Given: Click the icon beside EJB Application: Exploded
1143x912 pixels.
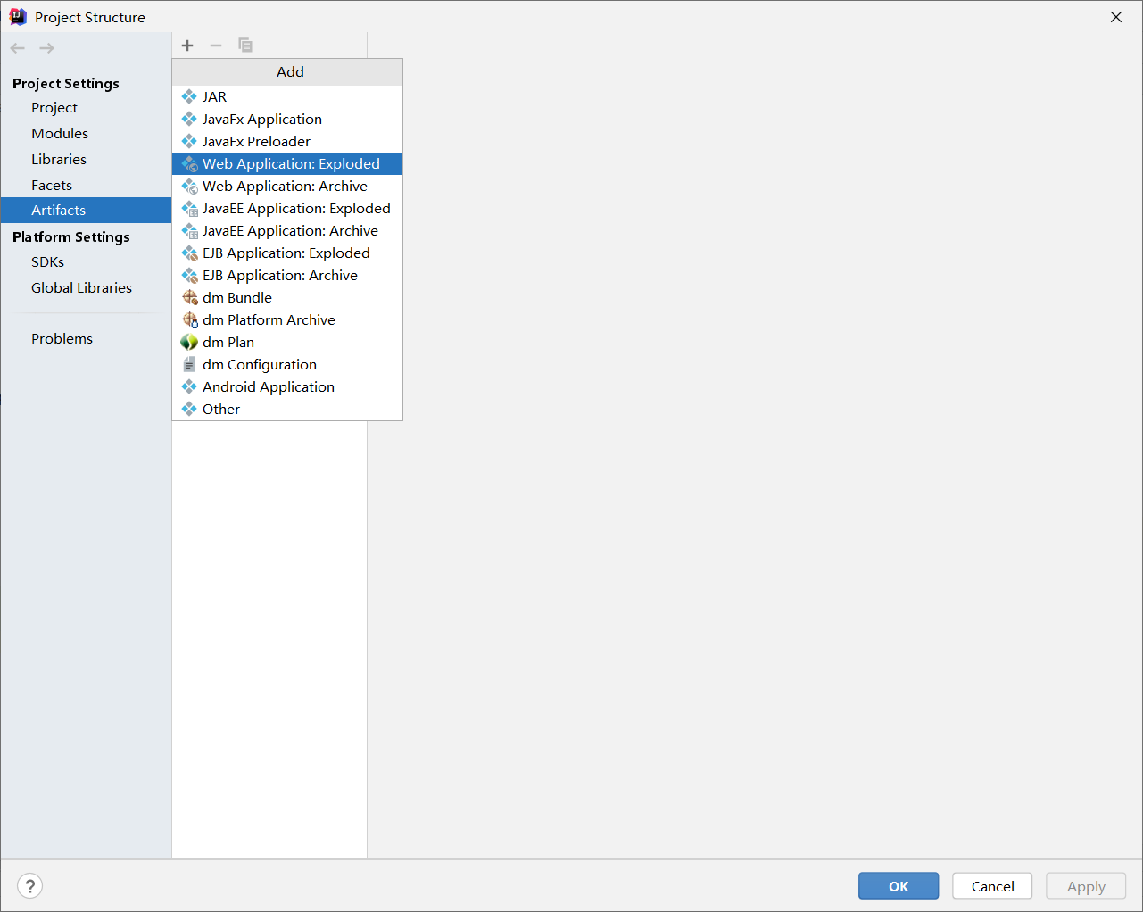Looking at the screenshot, I should coord(190,253).
